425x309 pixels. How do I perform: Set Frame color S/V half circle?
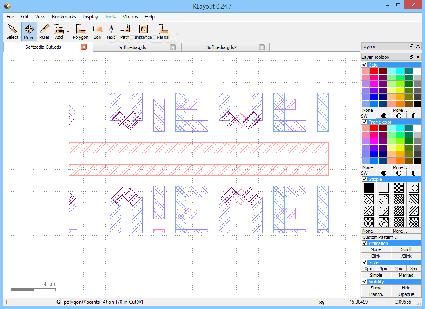click(414, 173)
